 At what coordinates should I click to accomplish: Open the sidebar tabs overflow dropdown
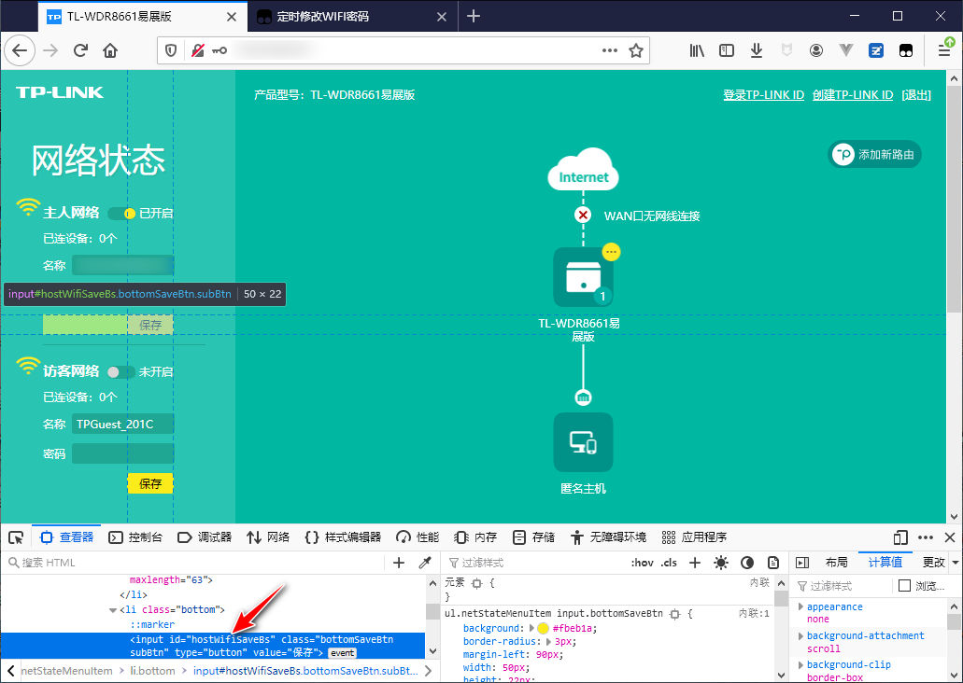955,562
